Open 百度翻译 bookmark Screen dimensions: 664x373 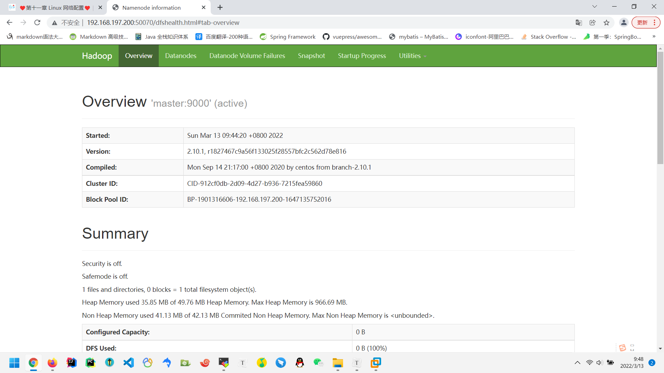[224, 37]
